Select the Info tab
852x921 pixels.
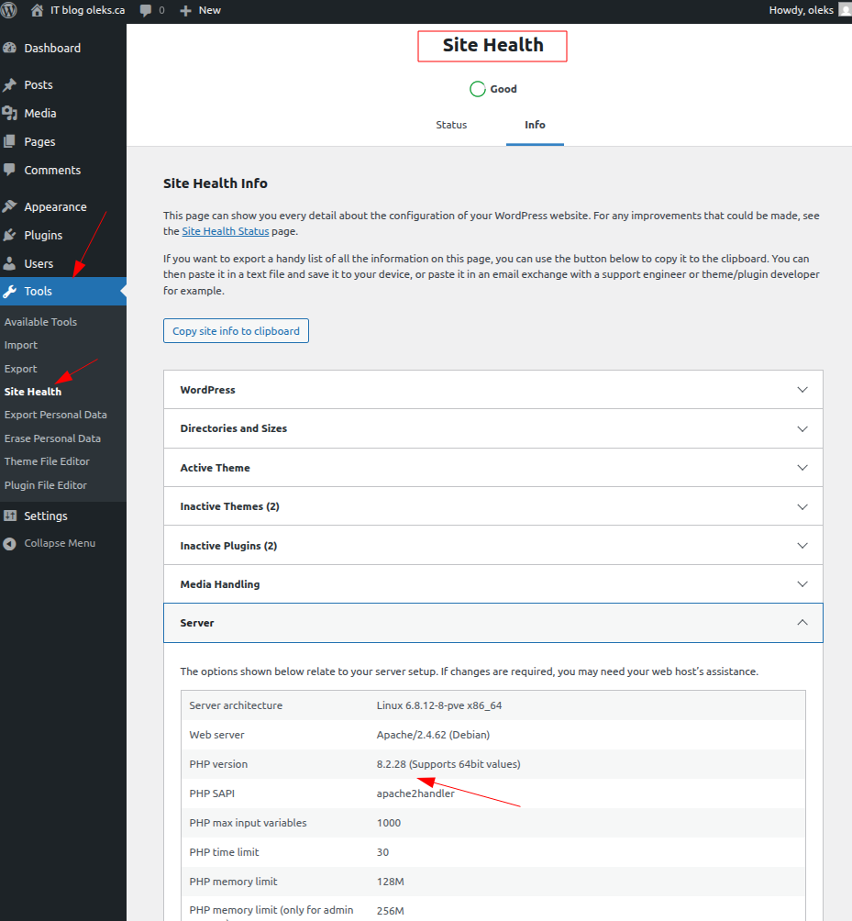535,125
